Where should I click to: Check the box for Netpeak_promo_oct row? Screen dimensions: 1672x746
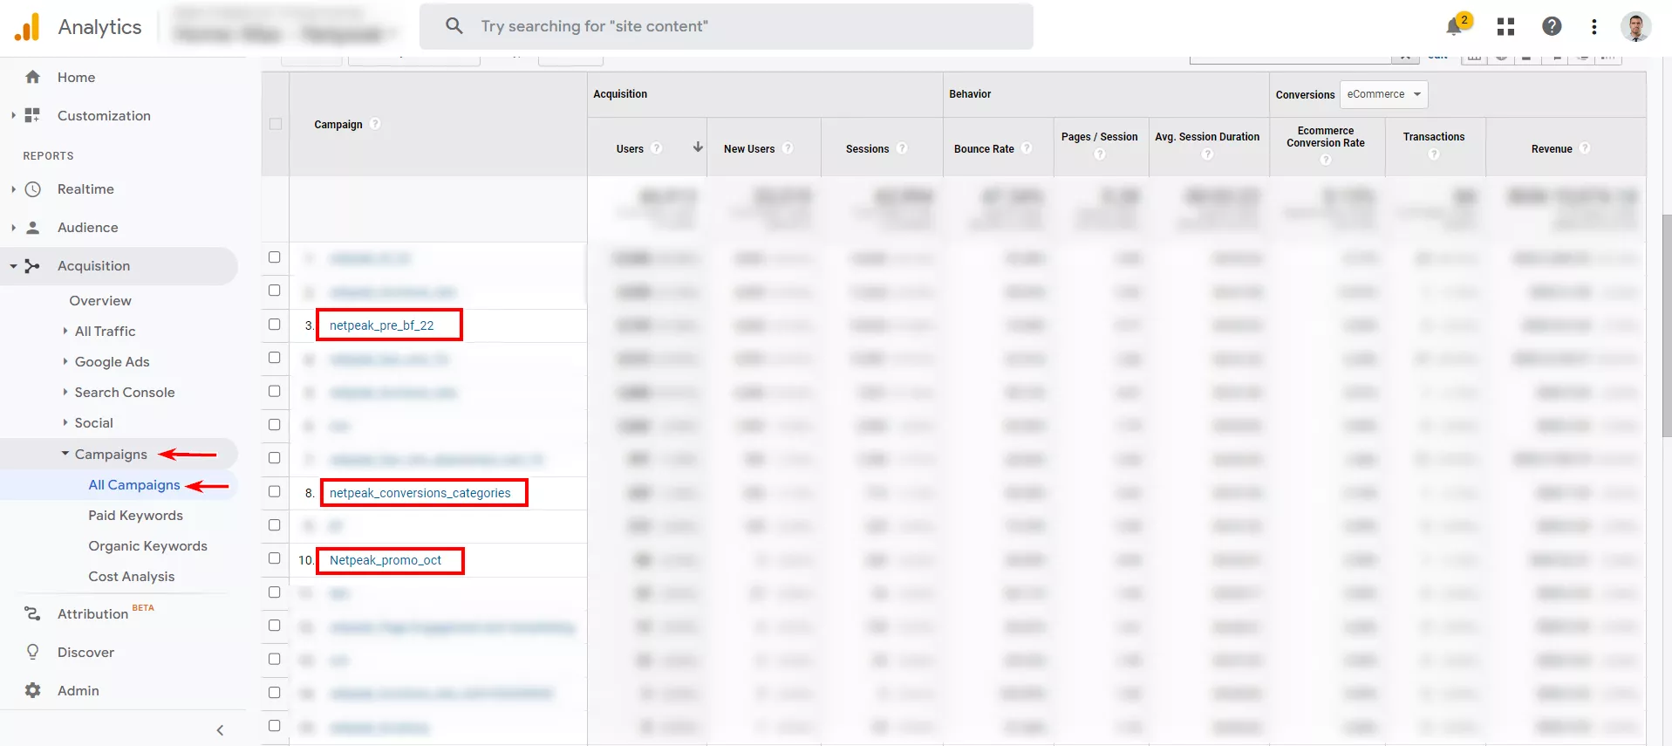[x=275, y=558]
